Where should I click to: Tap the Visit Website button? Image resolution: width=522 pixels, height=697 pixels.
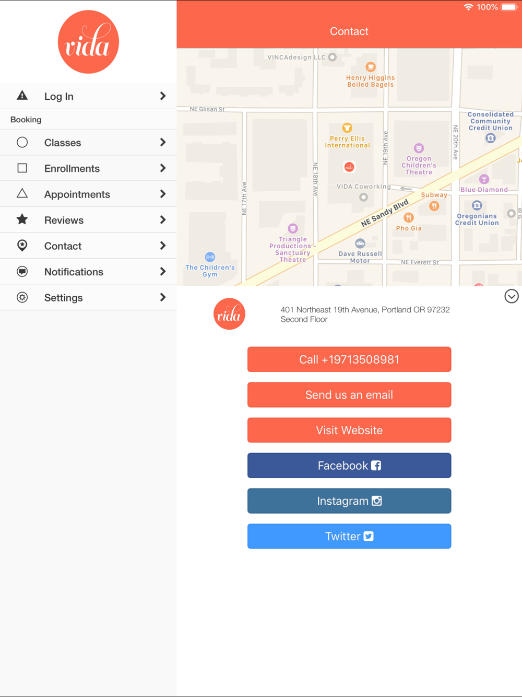point(349,430)
